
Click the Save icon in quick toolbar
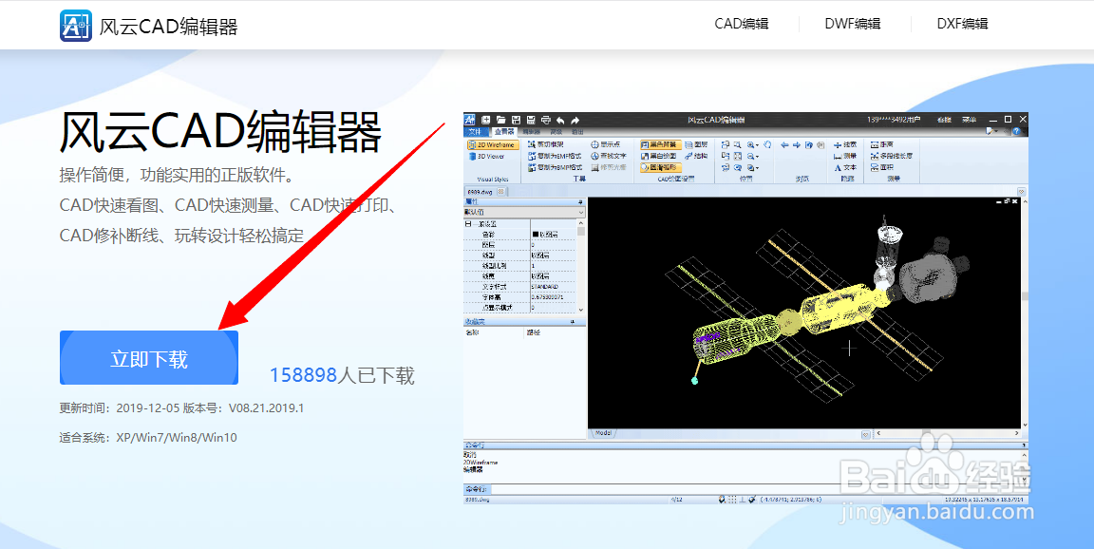coord(517,120)
